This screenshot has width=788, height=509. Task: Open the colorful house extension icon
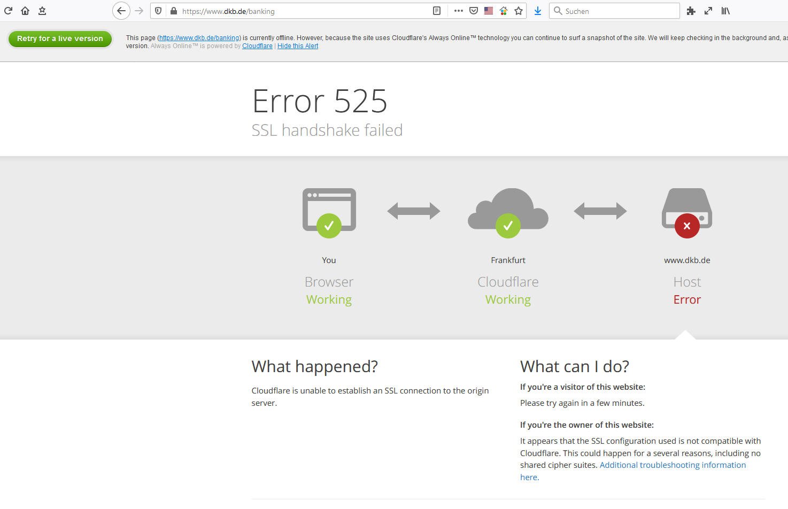(x=504, y=11)
